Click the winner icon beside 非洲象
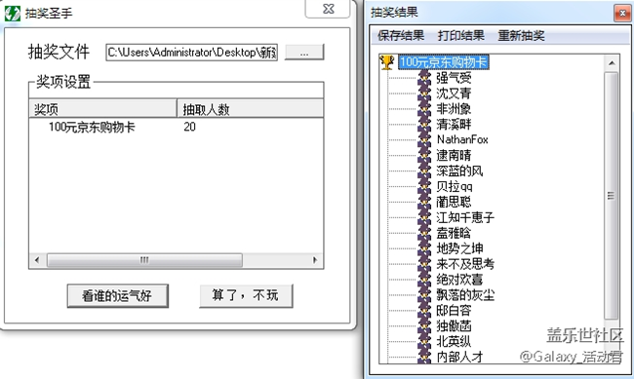The height and width of the screenshot is (379, 634). [x=424, y=109]
